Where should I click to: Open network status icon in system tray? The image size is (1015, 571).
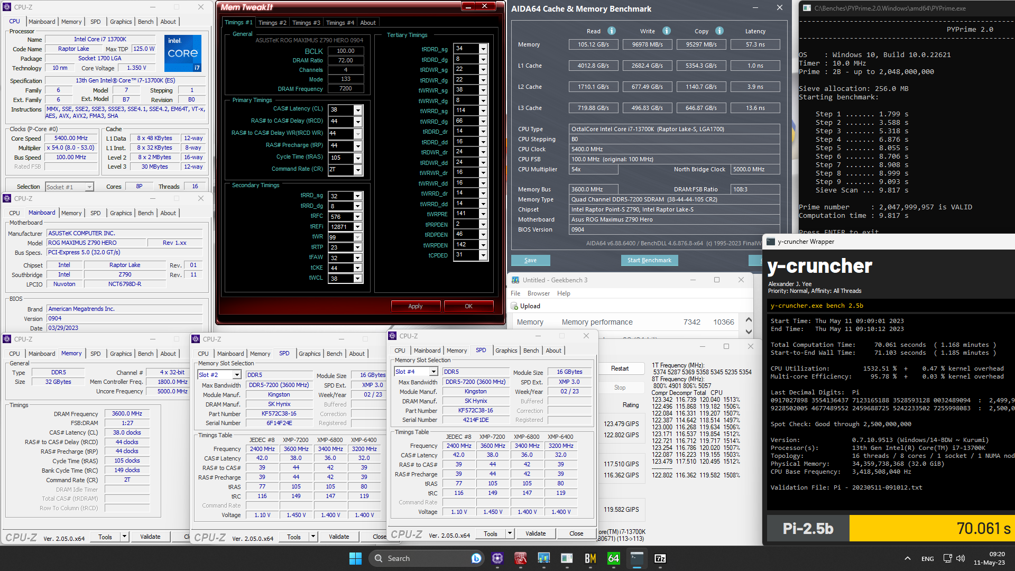click(947, 558)
